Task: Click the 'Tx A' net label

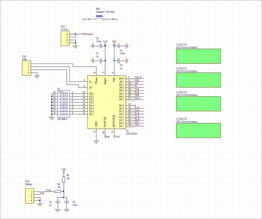Action: pyautogui.click(x=137, y=116)
